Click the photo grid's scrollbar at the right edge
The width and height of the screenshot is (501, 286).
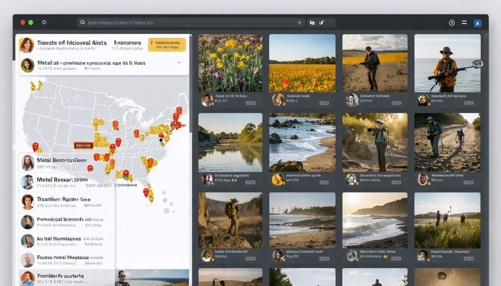[x=486, y=48]
